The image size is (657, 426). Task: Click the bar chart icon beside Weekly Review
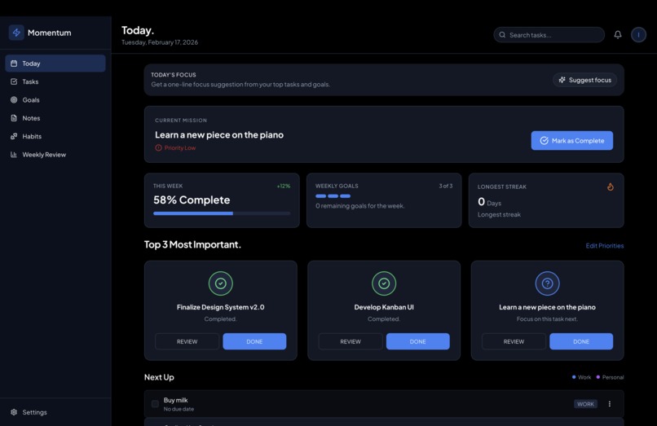(14, 154)
